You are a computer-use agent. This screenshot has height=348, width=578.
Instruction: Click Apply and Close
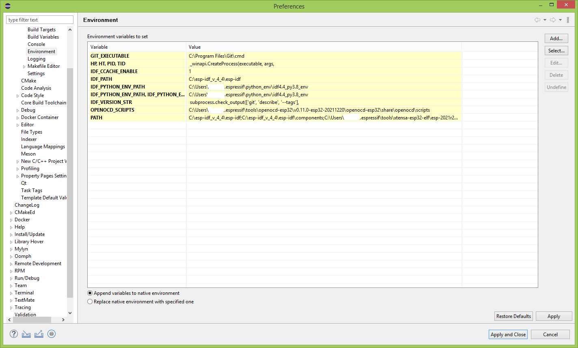click(x=508, y=335)
